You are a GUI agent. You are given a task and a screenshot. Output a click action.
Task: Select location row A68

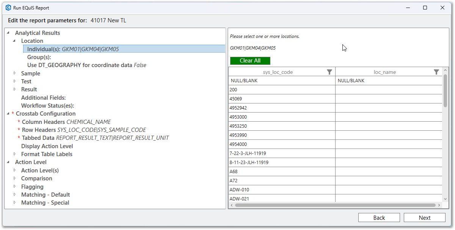point(282,172)
